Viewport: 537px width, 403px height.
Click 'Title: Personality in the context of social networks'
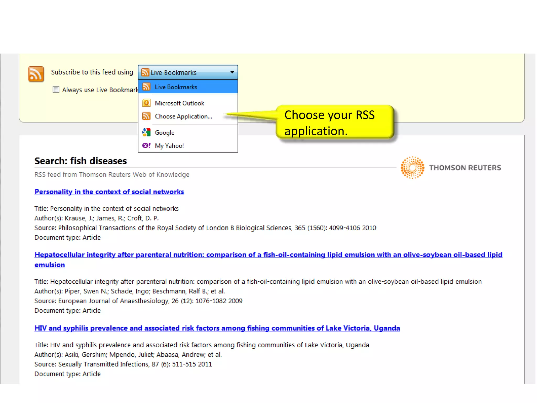click(x=106, y=209)
